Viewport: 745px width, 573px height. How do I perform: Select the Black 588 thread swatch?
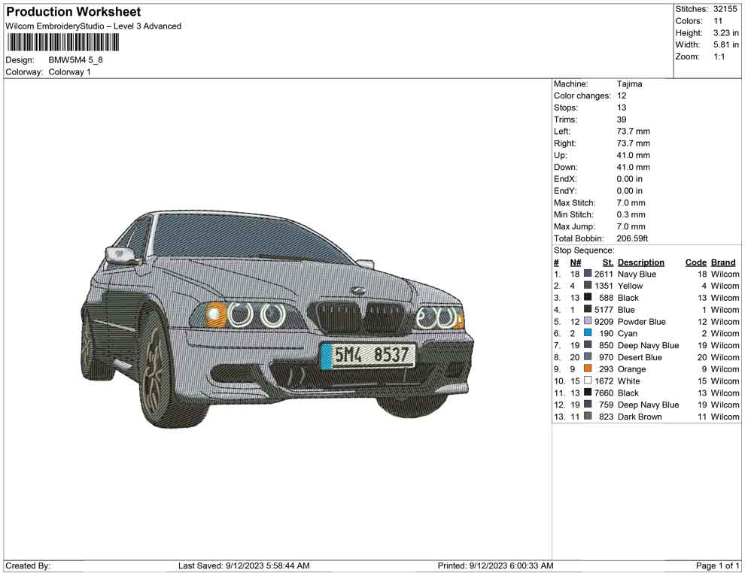(588, 298)
